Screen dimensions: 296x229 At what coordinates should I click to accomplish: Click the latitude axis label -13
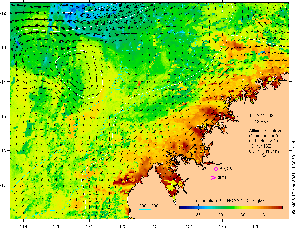3,47
